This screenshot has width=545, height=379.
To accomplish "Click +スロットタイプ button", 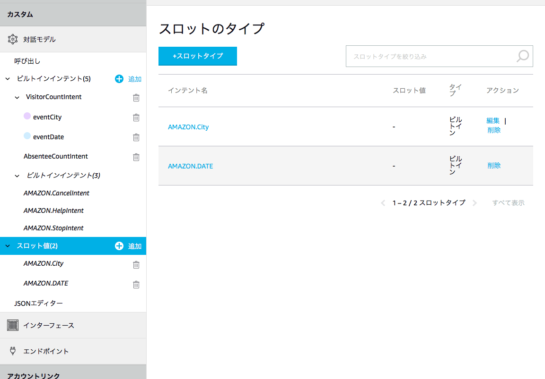I will (198, 56).
